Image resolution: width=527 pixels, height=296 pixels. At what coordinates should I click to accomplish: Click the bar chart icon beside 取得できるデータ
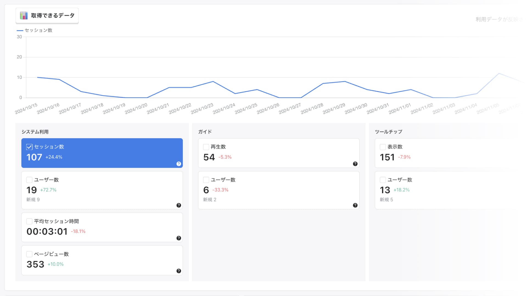tap(24, 16)
